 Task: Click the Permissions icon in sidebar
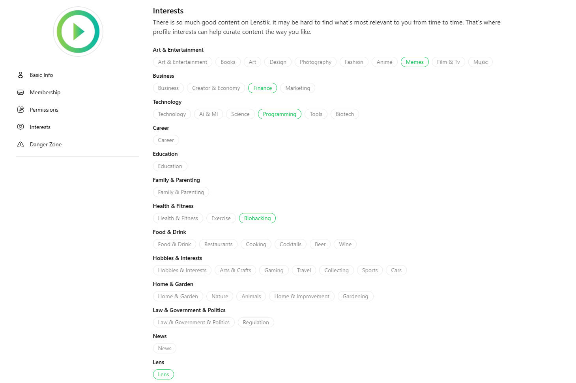pyautogui.click(x=21, y=110)
